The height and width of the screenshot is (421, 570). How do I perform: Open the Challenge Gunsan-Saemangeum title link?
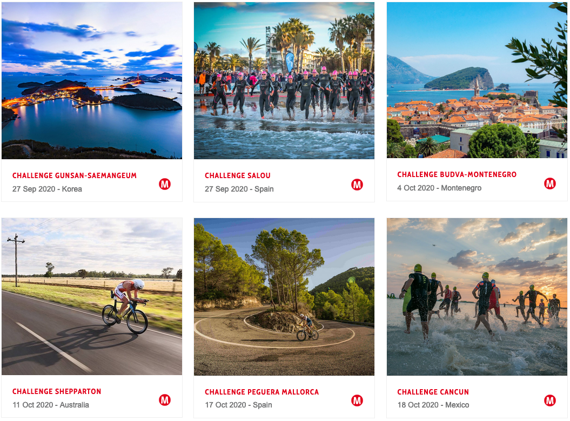75,175
